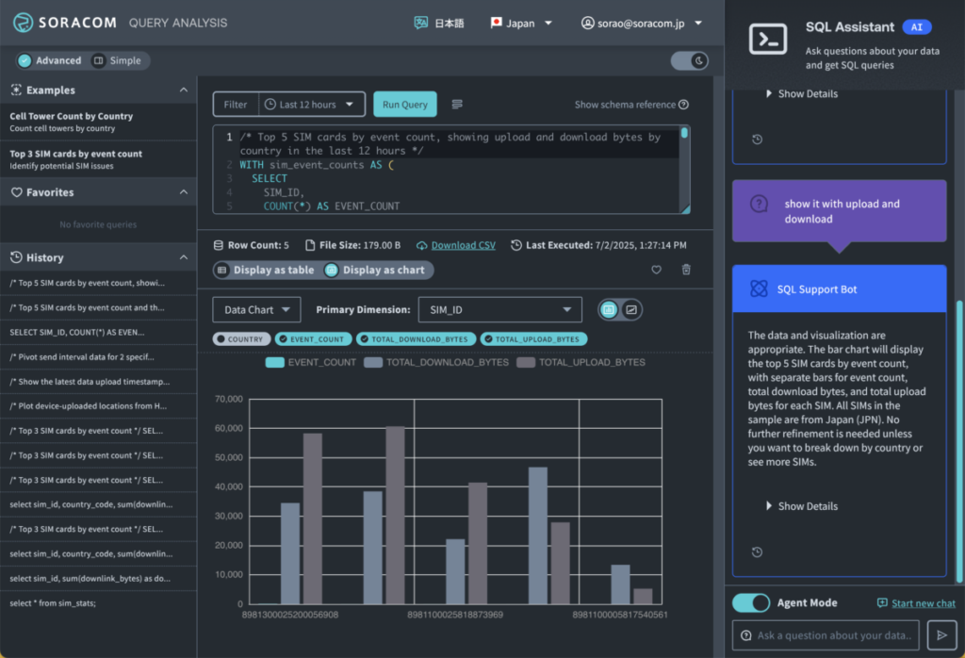Open the Primary Dimension SIM_ID dropdown

point(500,308)
